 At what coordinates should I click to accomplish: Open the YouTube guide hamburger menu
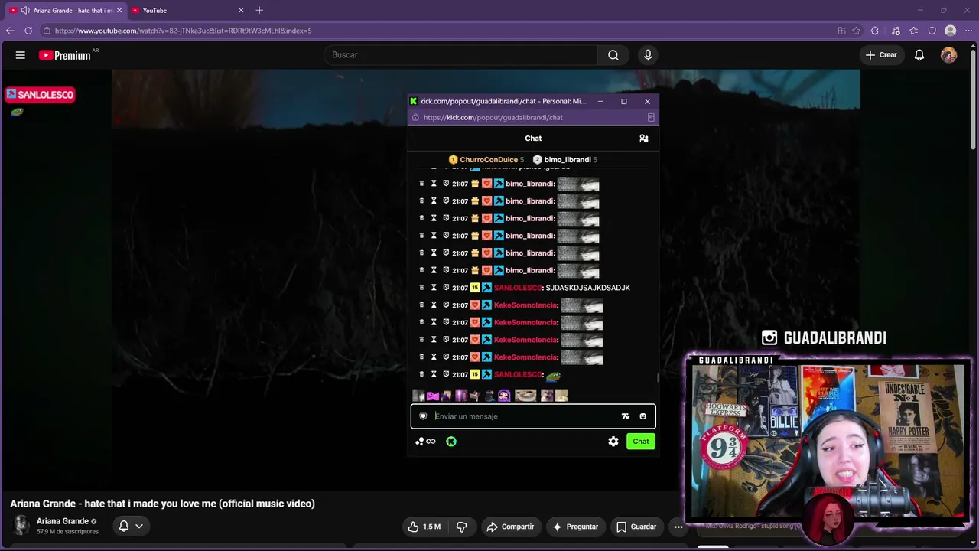click(x=21, y=55)
